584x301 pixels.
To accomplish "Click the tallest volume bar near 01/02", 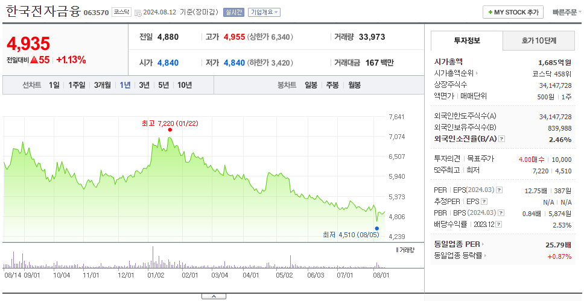I will (x=153, y=257).
